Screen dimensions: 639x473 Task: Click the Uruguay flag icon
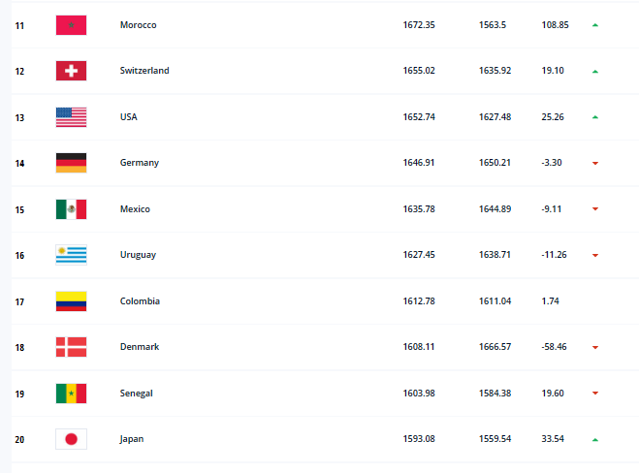[x=71, y=255]
